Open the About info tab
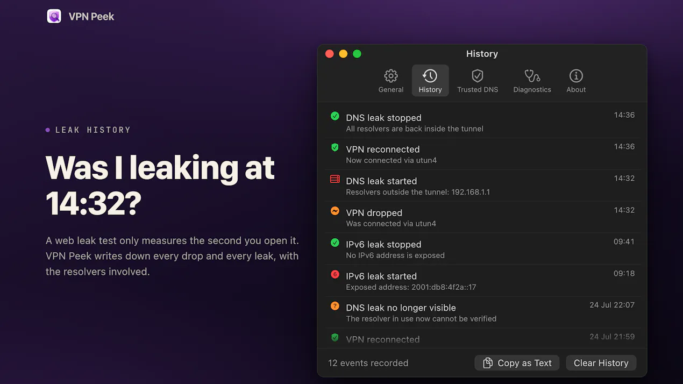This screenshot has height=384, width=683. pos(576,81)
